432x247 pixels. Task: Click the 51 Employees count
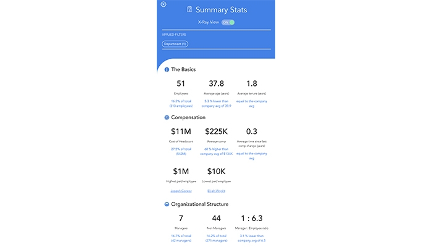pos(181,83)
